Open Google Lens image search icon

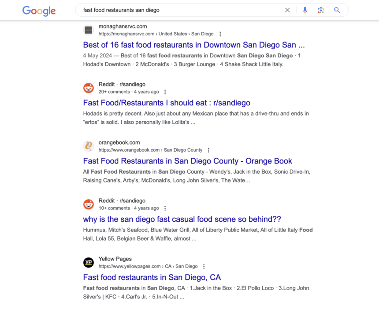click(x=321, y=10)
